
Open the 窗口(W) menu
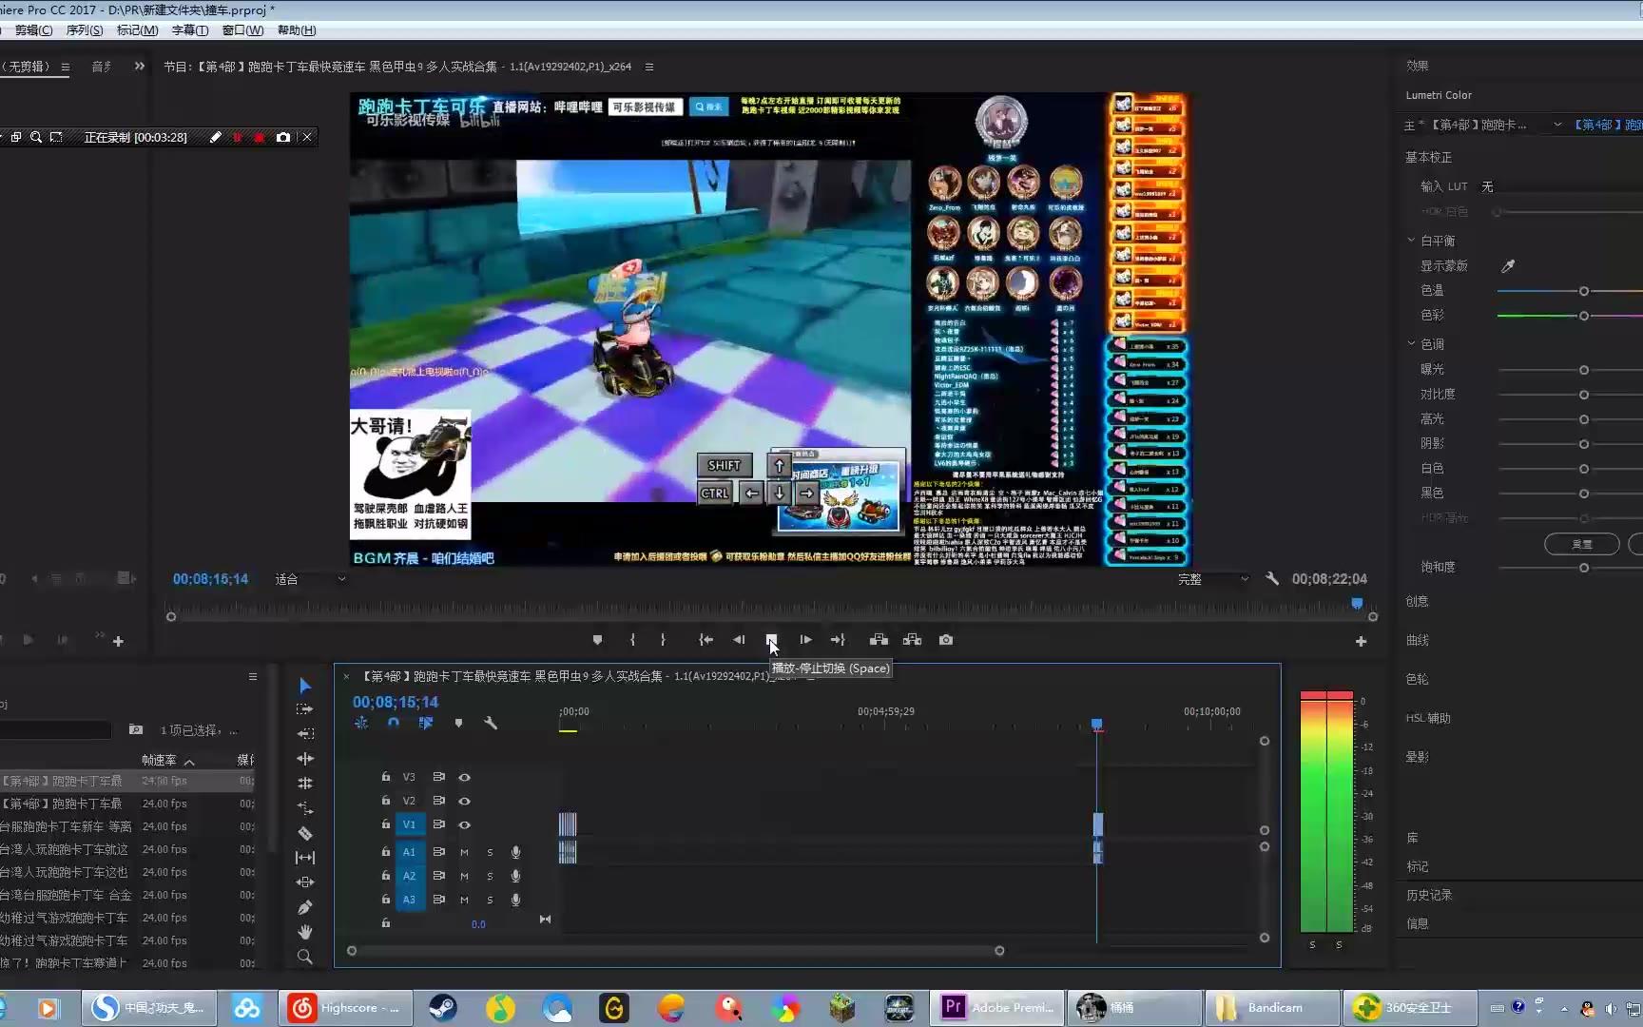(x=242, y=30)
